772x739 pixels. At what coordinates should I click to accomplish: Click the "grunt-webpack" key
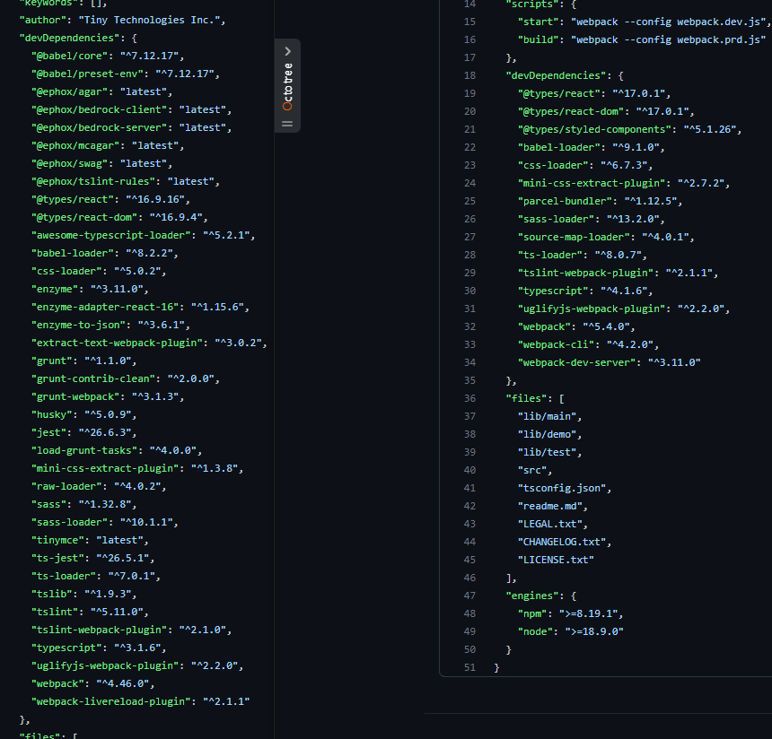(75, 396)
